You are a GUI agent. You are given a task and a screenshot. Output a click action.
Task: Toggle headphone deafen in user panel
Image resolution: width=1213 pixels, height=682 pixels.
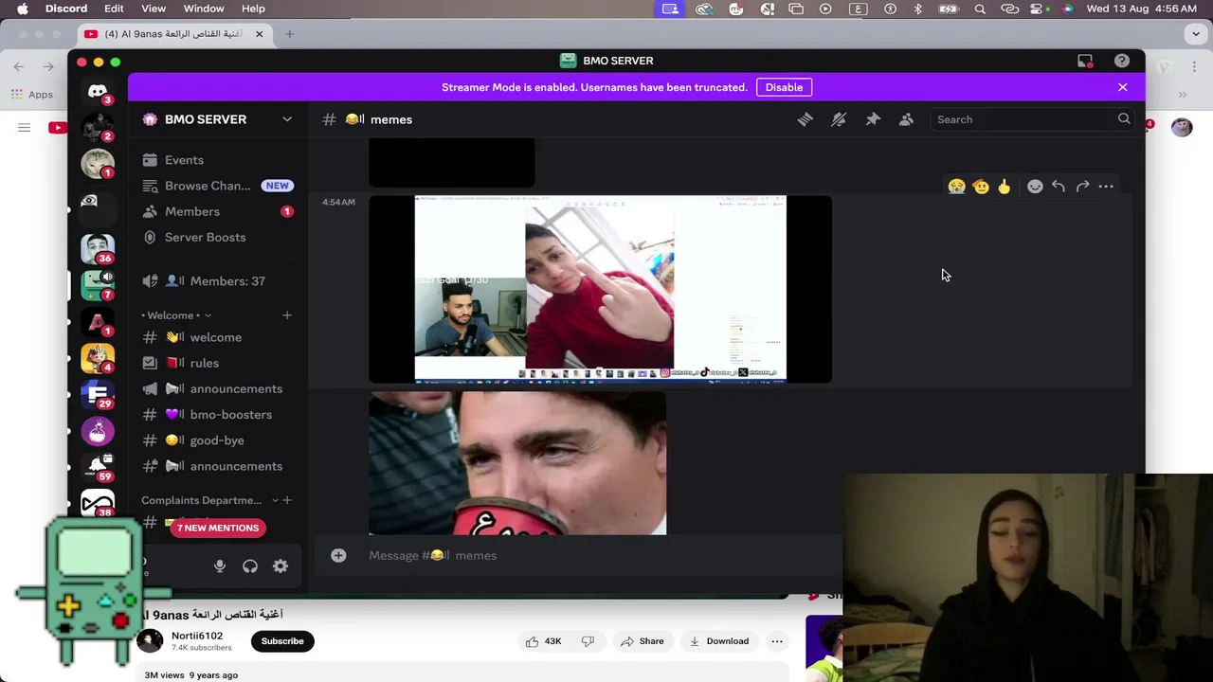point(250,566)
